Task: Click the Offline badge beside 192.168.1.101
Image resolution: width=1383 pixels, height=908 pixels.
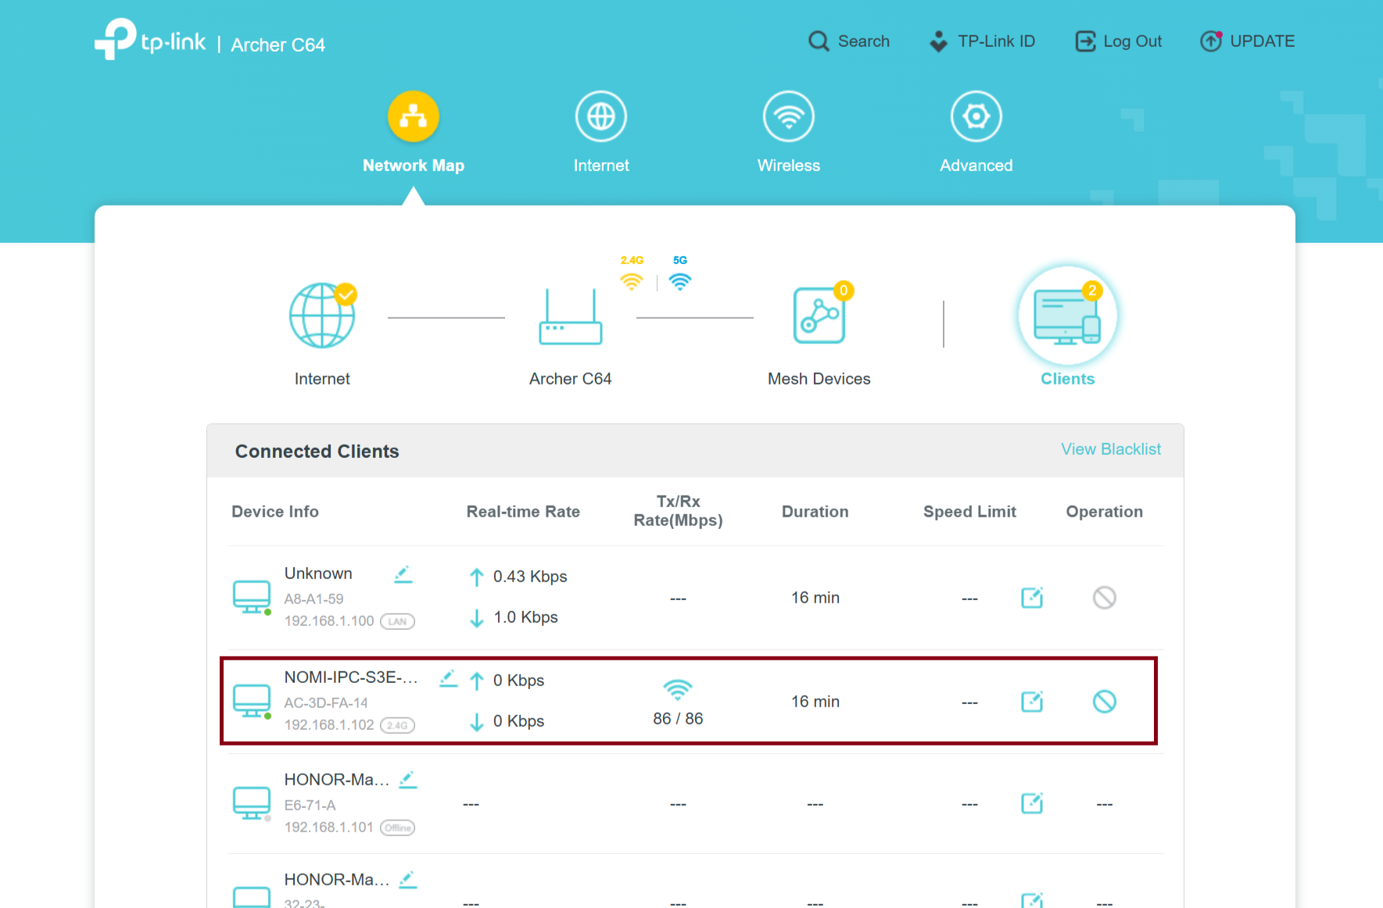Action: pos(397,828)
